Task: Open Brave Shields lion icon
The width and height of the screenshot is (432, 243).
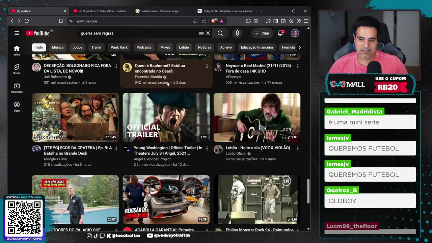Action: pyautogui.click(x=214, y=21)
